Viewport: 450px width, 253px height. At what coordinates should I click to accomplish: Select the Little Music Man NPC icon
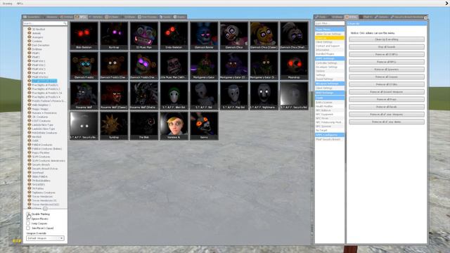click(x=174, y=65)
